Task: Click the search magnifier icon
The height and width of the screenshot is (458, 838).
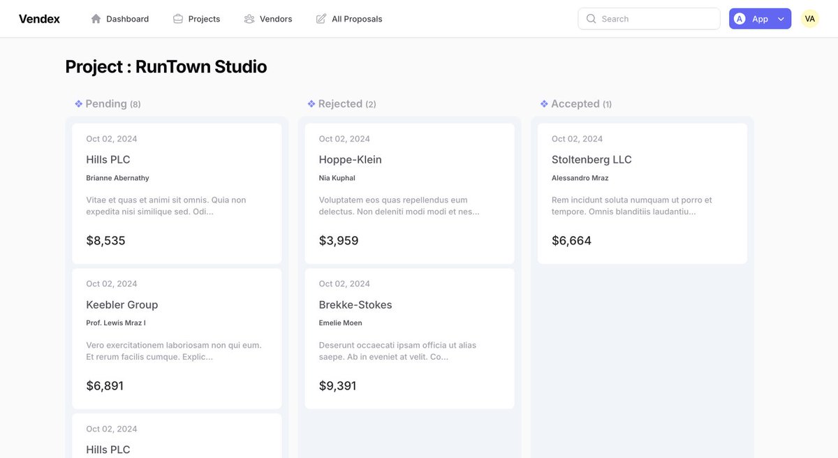Action: pos(591,19)
